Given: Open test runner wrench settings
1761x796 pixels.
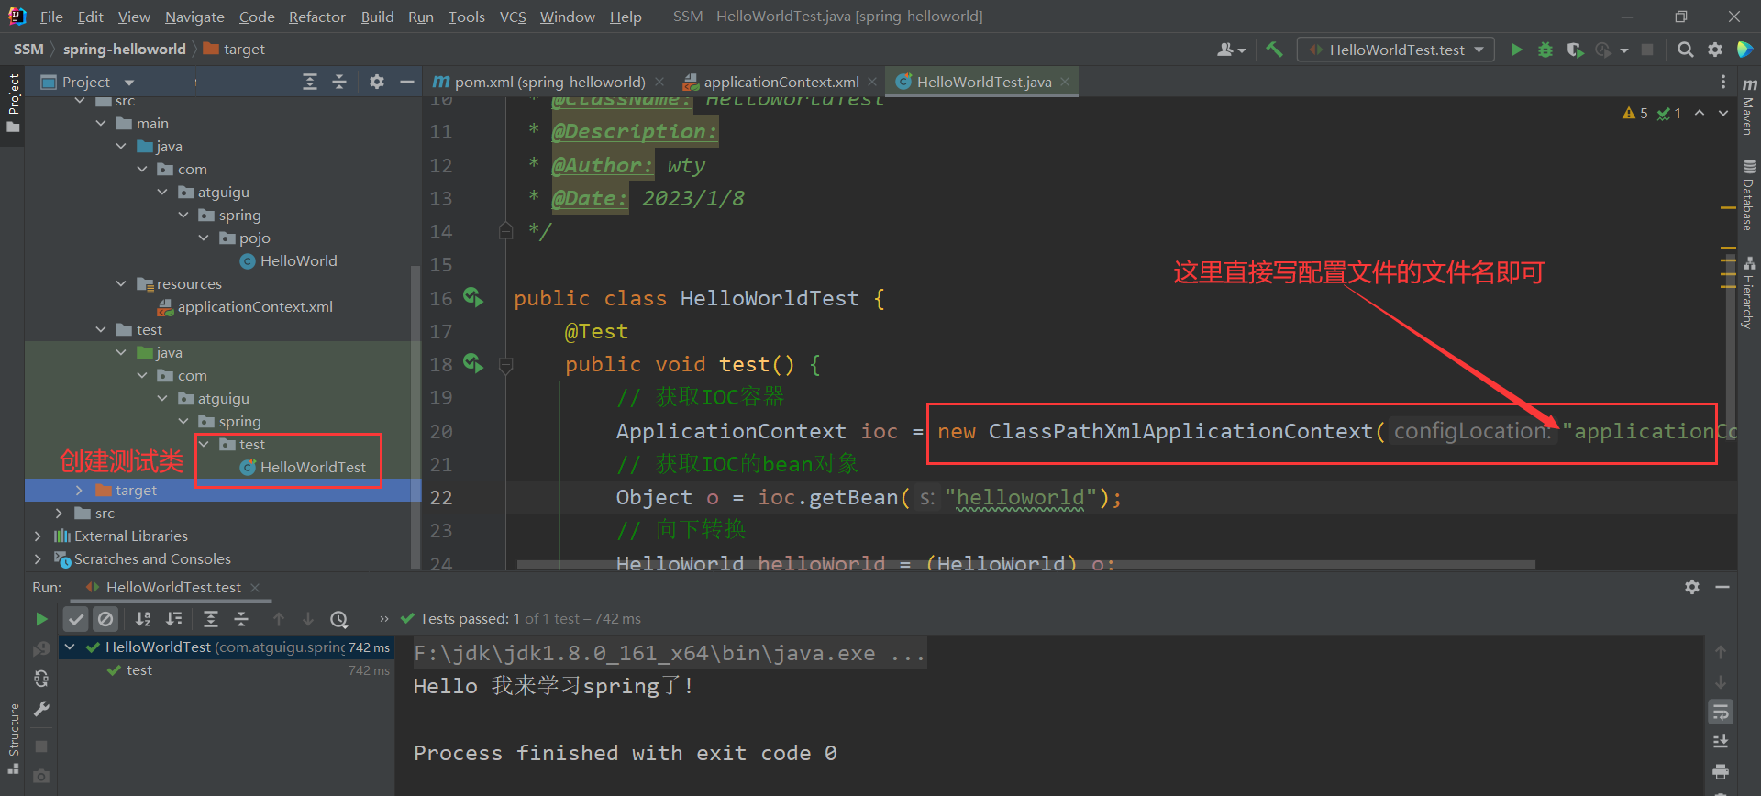Looking at the screenshot, I should [41, 709].
